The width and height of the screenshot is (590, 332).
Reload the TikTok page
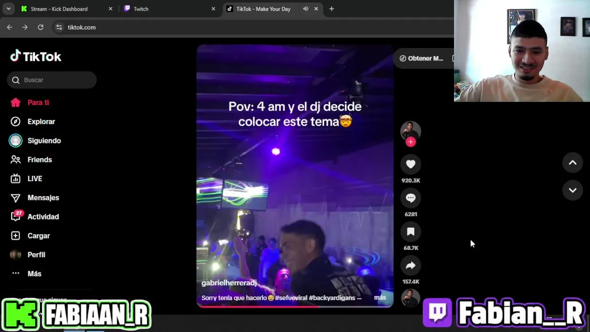pyautogui.click(x=41, y=27)
